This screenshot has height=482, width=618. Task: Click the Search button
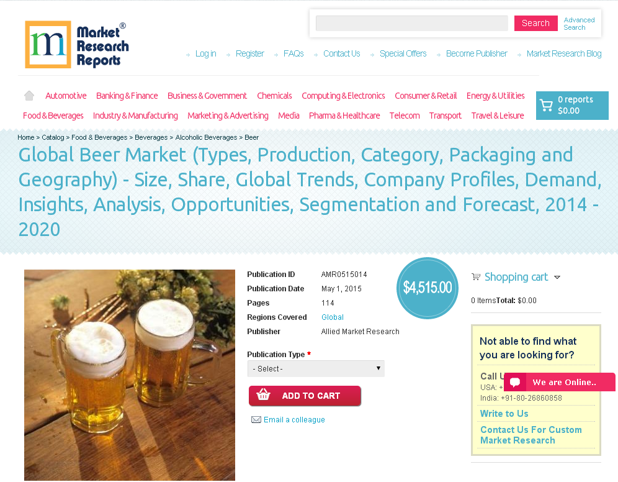[535, 23]
